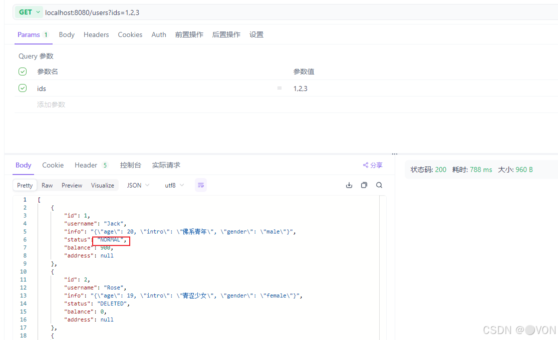Click the 分享 share link
The width and height of the screenshot is (558, 340).
pos(373,165)
